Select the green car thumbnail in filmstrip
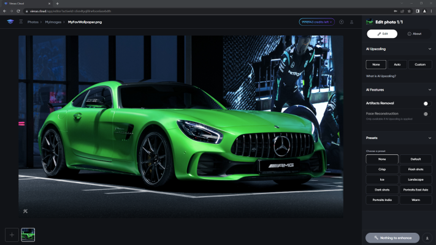 28,235
